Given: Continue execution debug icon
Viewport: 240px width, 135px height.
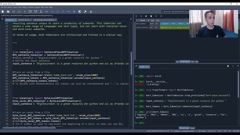Looking at the screenshot, I should [69, 12].
